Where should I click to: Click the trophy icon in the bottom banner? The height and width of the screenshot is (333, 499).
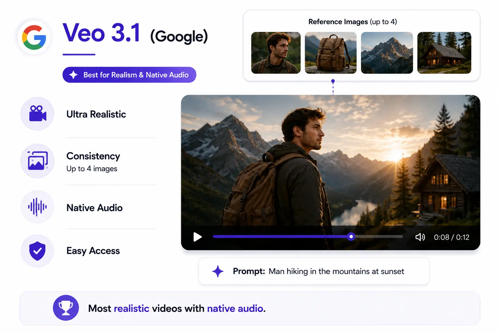click(x=66, y=308)
